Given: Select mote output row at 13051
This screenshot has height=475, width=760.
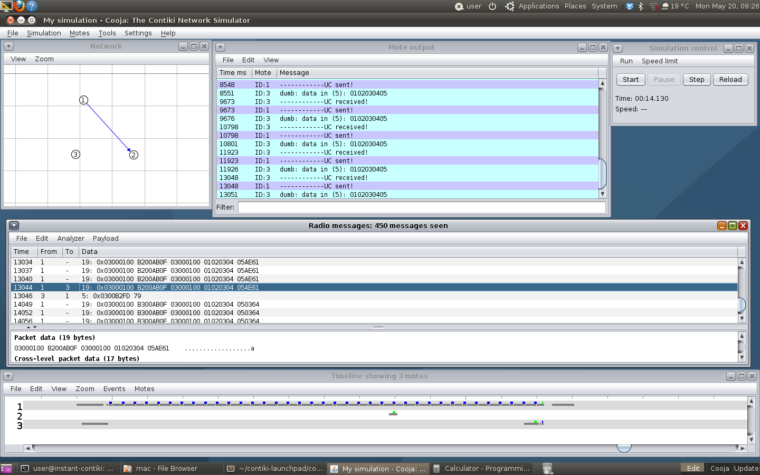Looking at the screenshot, I should tap(407, 195).
